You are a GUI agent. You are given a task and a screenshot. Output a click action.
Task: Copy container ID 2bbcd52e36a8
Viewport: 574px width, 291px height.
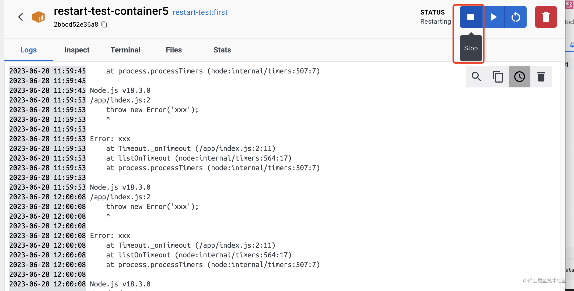click(x=104, y=25)
